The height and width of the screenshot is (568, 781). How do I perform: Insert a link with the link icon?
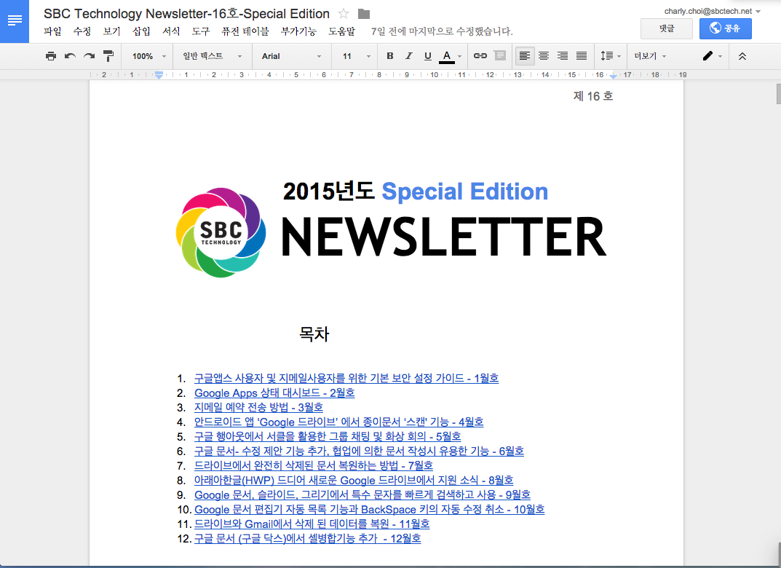[x=480, y=56]
